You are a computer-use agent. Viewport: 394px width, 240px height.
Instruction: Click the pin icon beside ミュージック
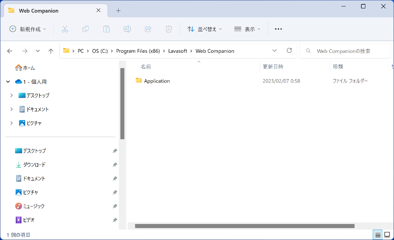[x=115, y=206]
